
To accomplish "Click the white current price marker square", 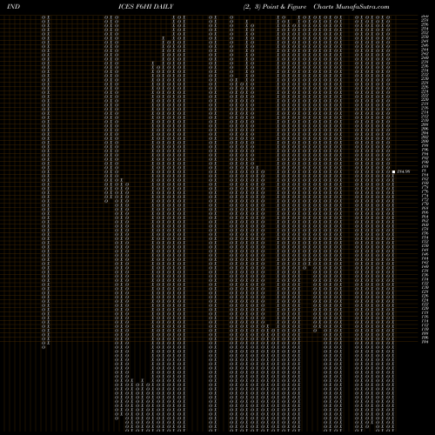I will point(393,171).
